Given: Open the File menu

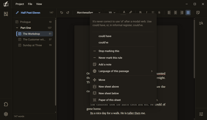Looking at the screenshot, I should 30,4.
